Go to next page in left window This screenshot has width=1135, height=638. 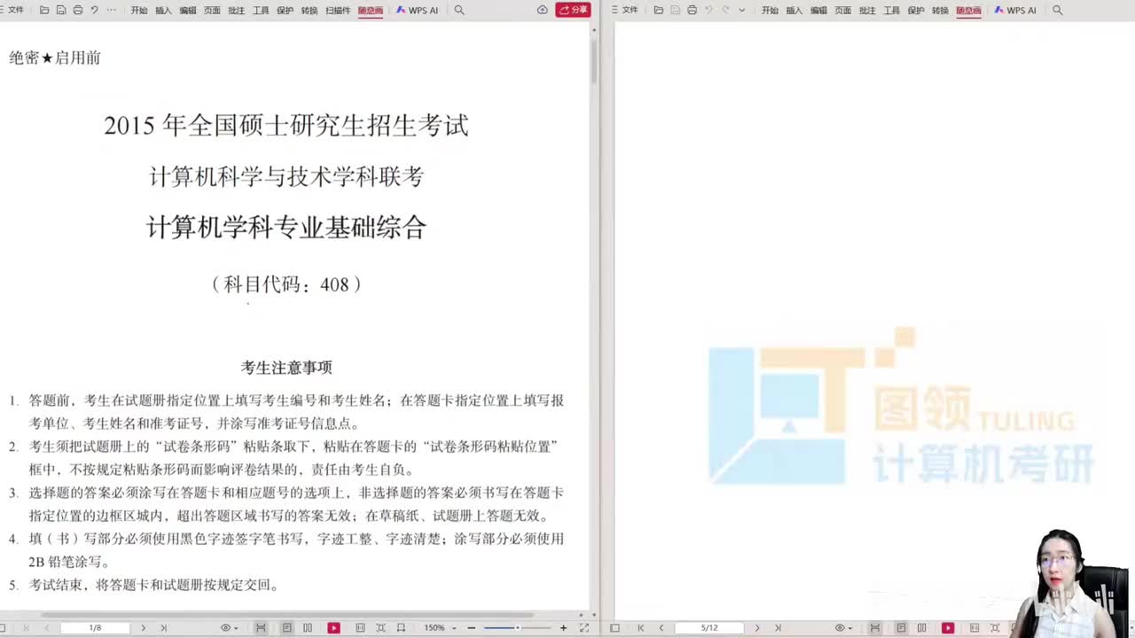143,627
